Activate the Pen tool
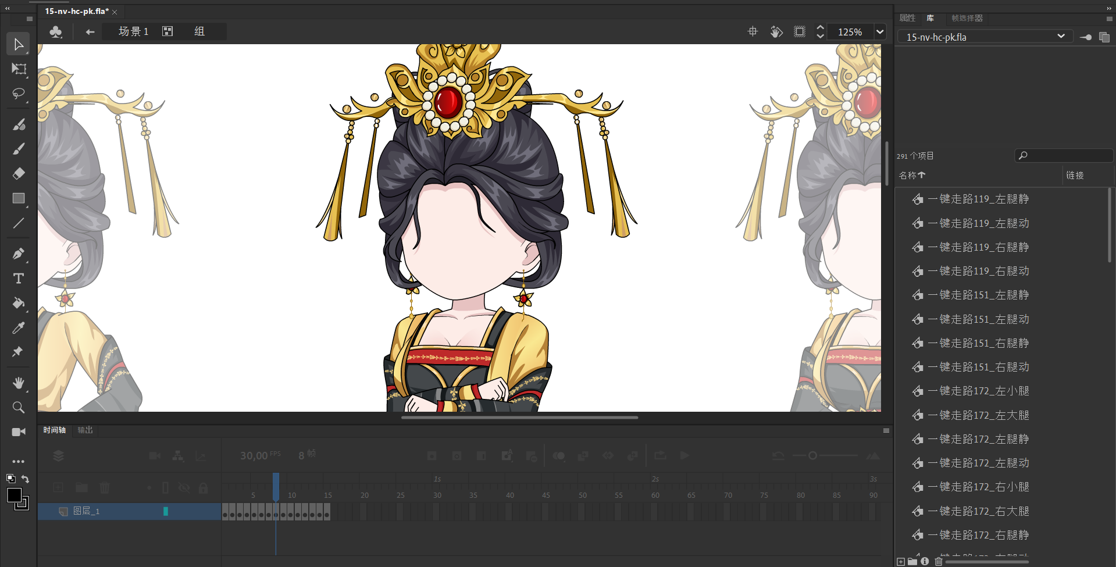 coord(19,254)
